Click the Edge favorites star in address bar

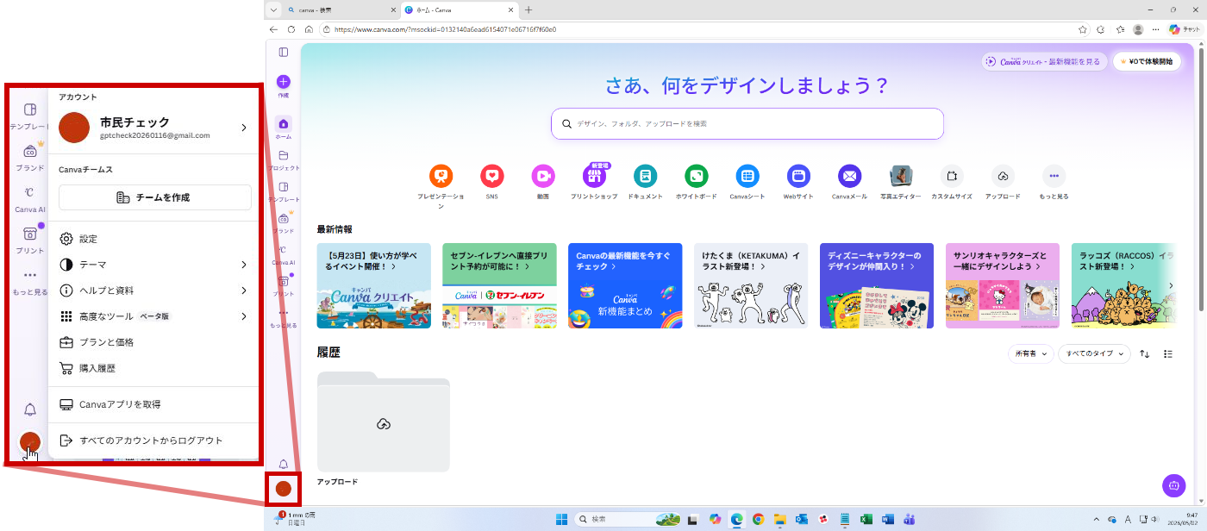(1083, 29)
